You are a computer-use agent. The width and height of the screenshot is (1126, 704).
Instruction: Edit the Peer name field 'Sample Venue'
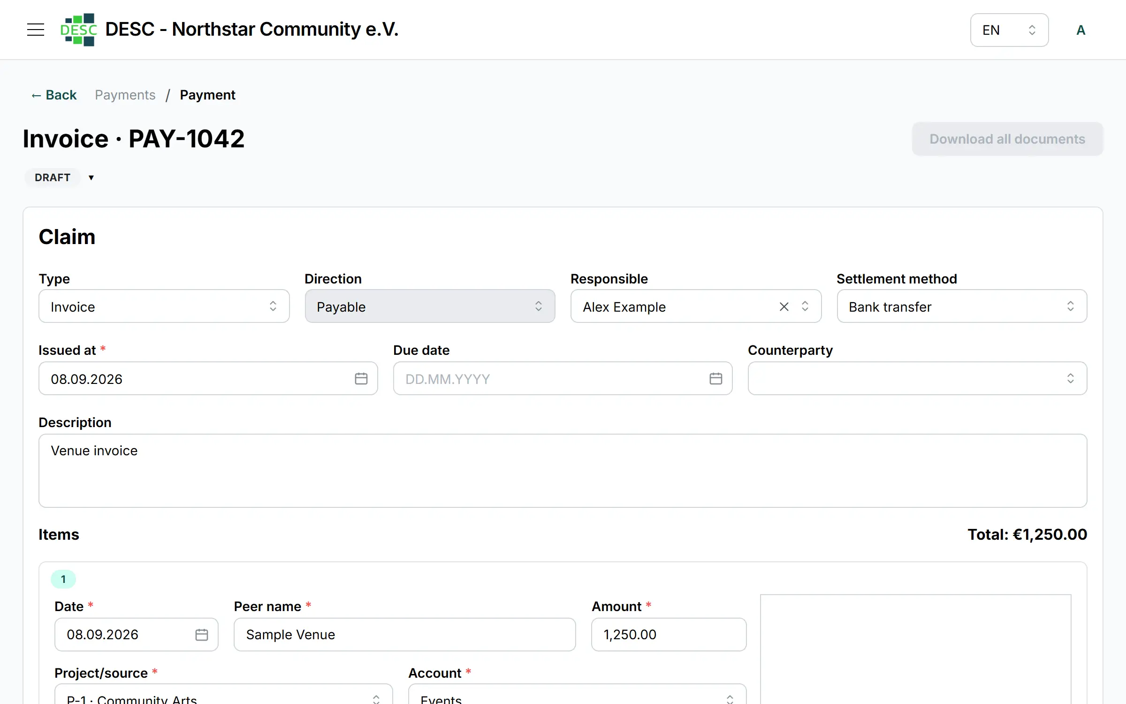click(x=404, y=635)
